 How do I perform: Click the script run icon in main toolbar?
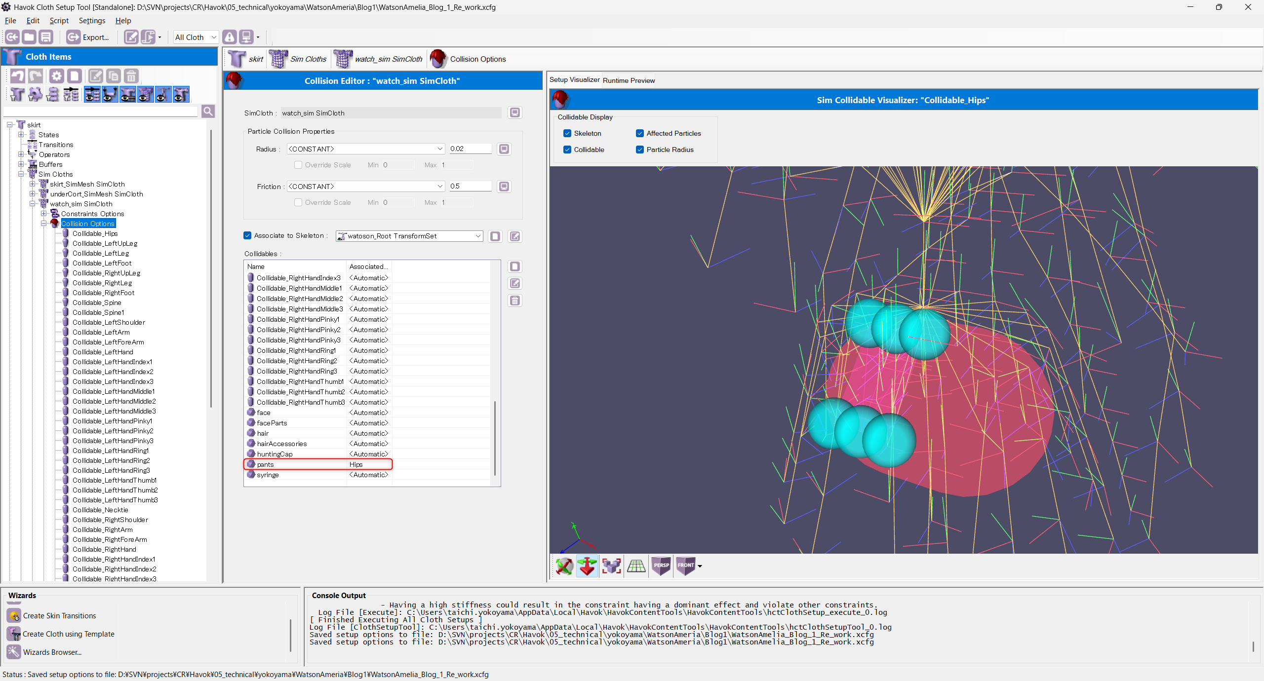(x=148, y=37)
